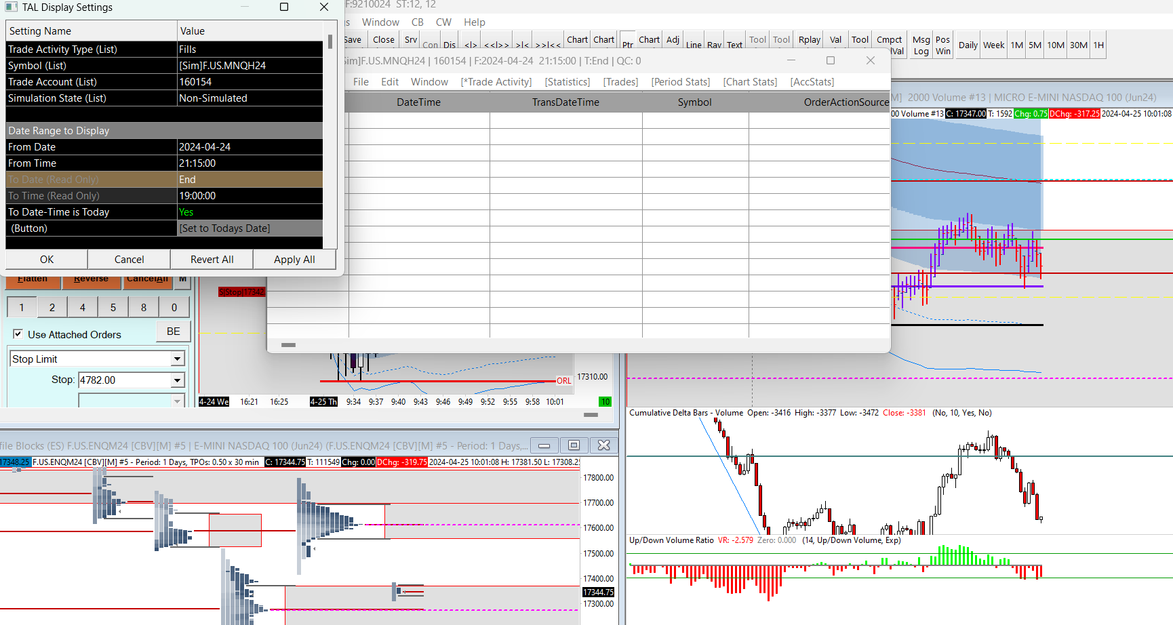The width and height of the screenshot is (1173, 625).
Task: Switch to the [Trades] tab
Action: click(621, 82)
